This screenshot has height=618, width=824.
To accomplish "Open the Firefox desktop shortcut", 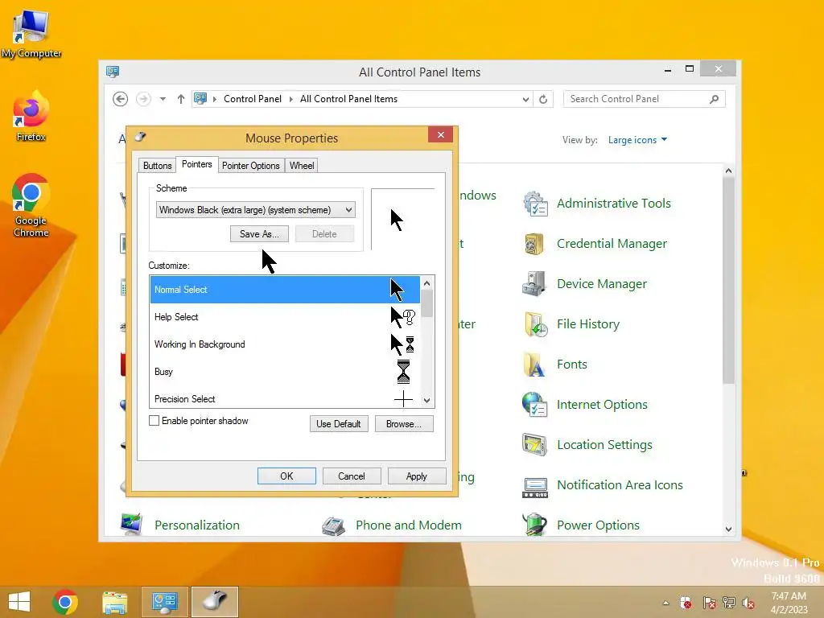I will point(31,116).
